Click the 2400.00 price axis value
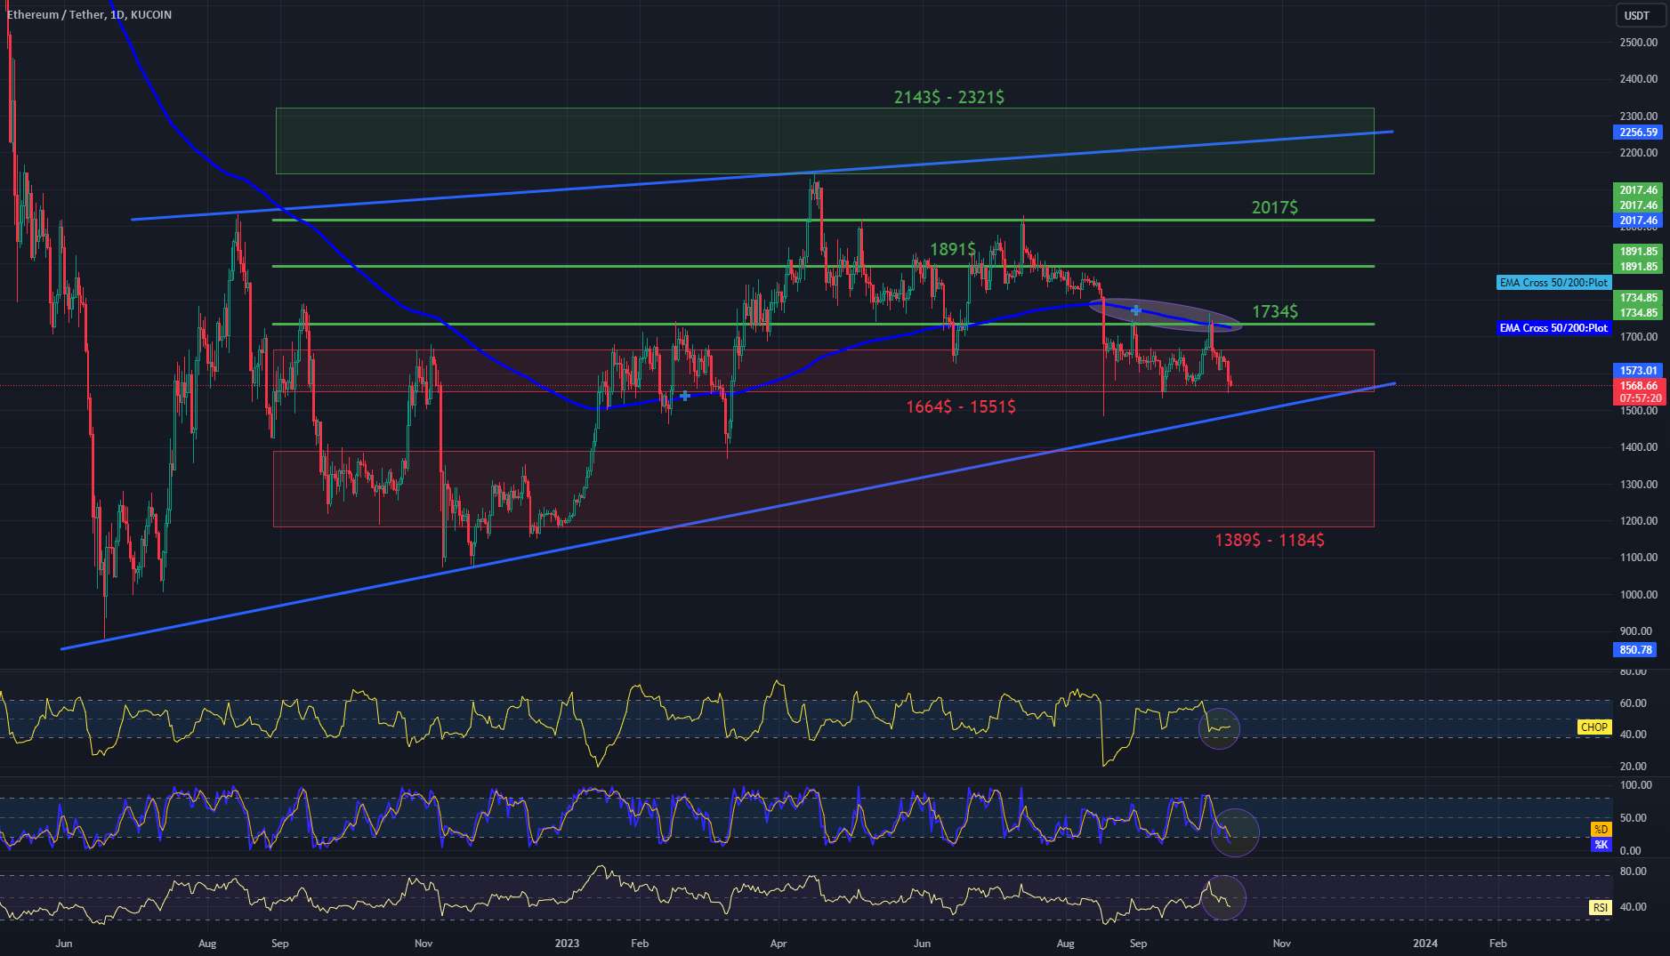1670x956 pixels. coord(1639,79)
